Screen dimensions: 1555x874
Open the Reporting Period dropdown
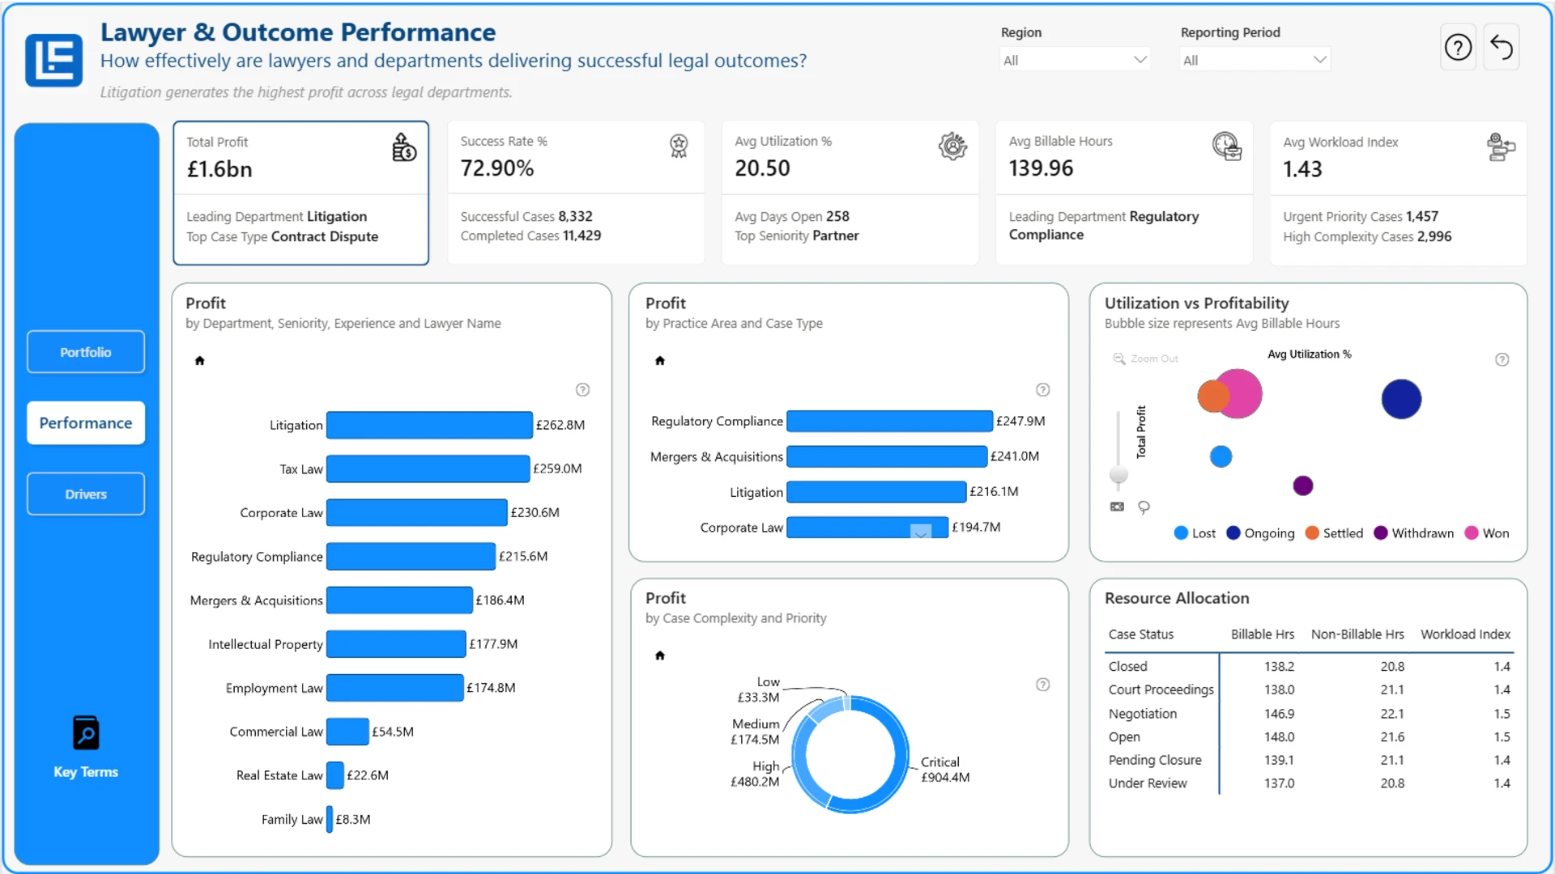[x=1255, y=60]
